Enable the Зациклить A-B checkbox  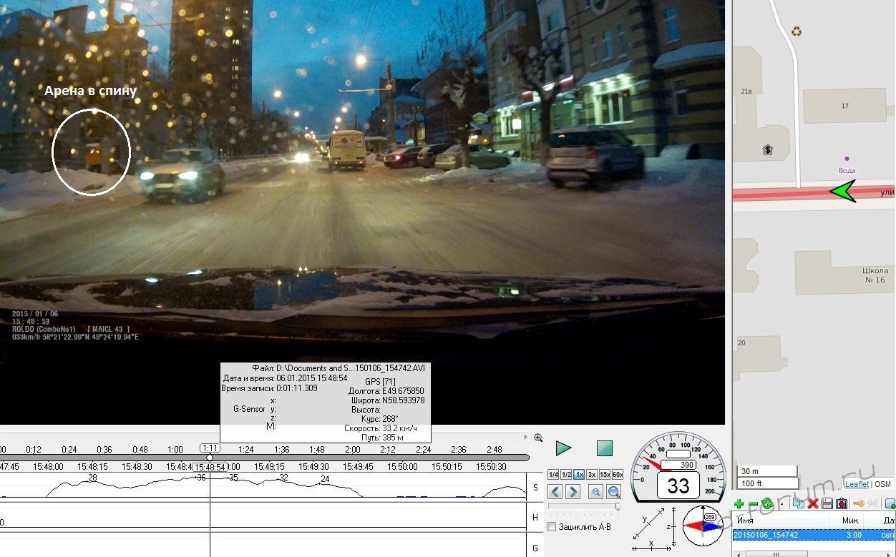[x=552, y=527]
